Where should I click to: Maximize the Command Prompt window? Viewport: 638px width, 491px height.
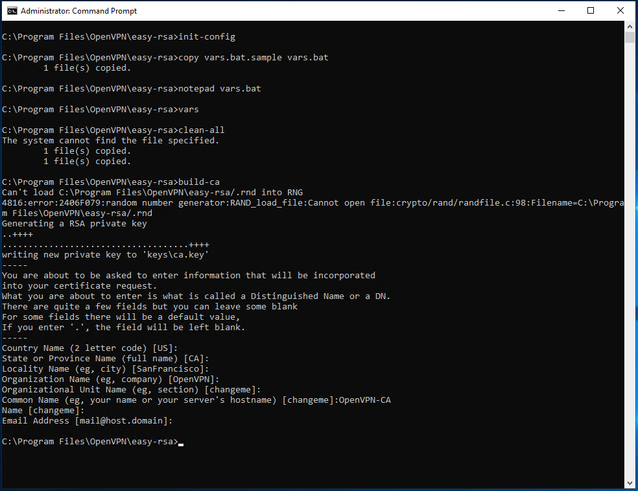pos(591,11)
